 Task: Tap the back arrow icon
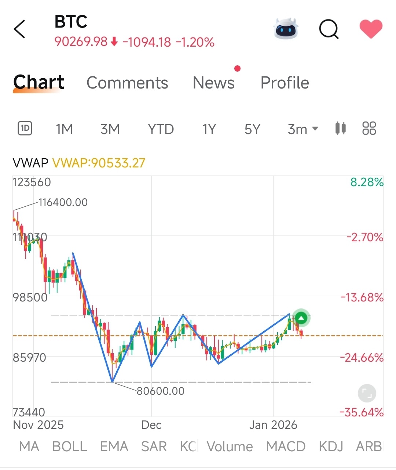pos(20,29)
